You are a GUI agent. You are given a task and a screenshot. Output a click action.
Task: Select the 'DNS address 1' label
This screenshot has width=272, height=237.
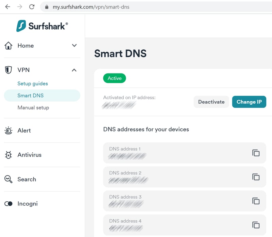click(125, 149)
